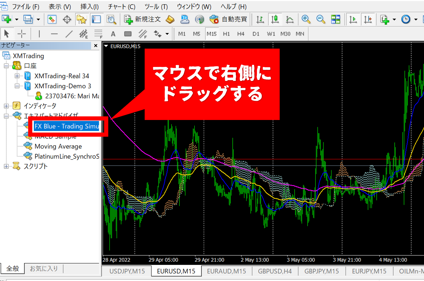Select the text label tool

click(128, 34)
